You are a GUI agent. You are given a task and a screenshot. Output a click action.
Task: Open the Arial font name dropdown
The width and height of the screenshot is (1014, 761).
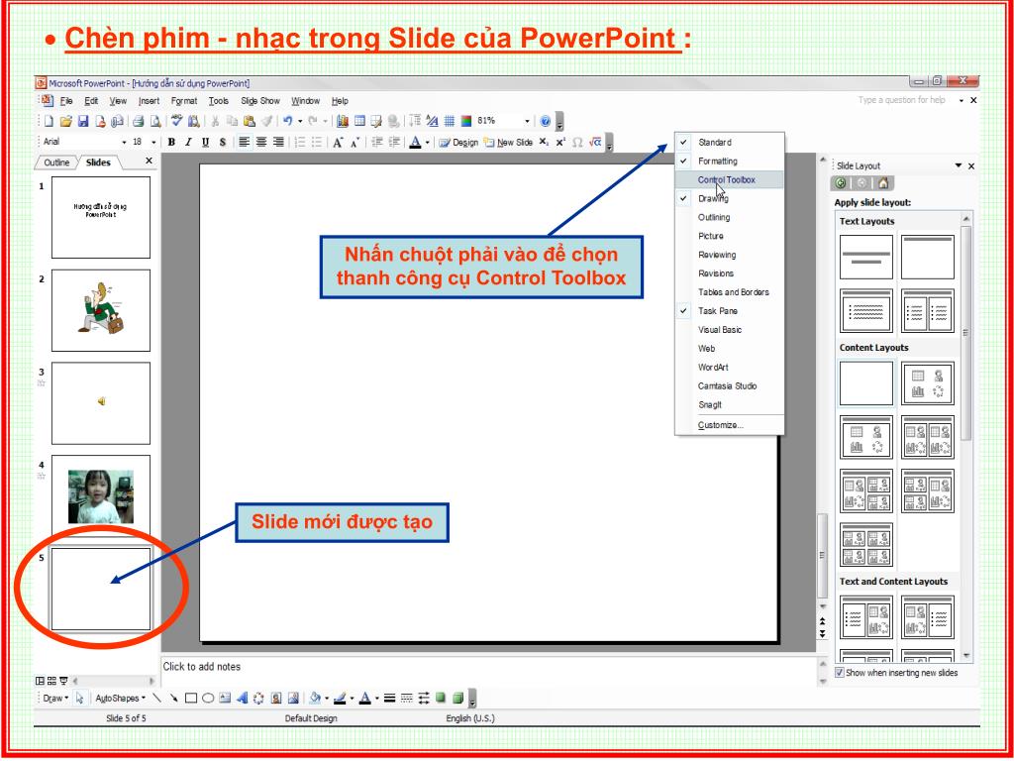124,143
